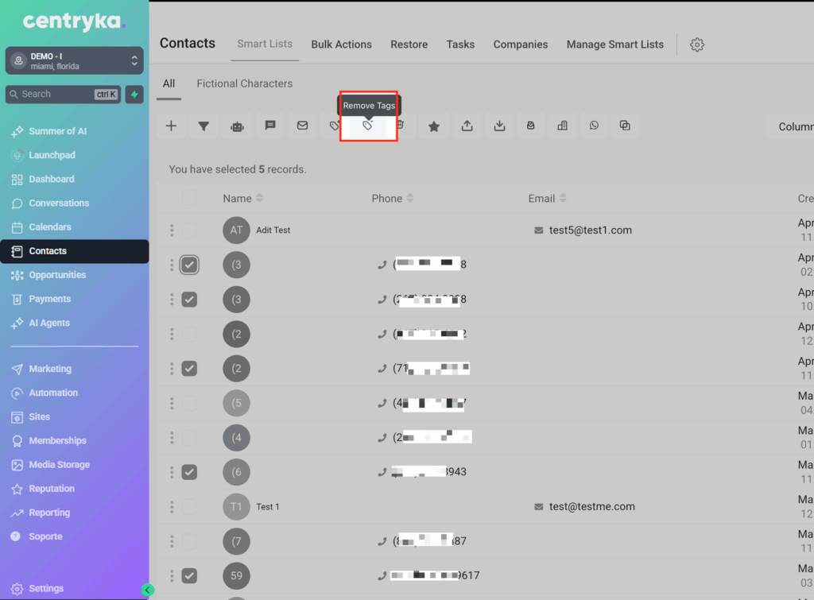The width and height of the screenshot is (814, 600).
Task: Click the WhatsApp icon in toolbar
Action: (594, 126)
